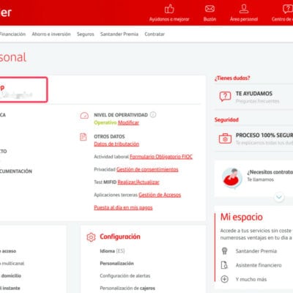The height and width of the screenshot is (293, 293).
Task: Click the award icon beside Santander Premia
Action: click(224, 251)
